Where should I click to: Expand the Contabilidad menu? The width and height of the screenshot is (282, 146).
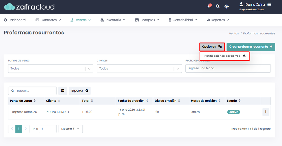tap(183, 20)
